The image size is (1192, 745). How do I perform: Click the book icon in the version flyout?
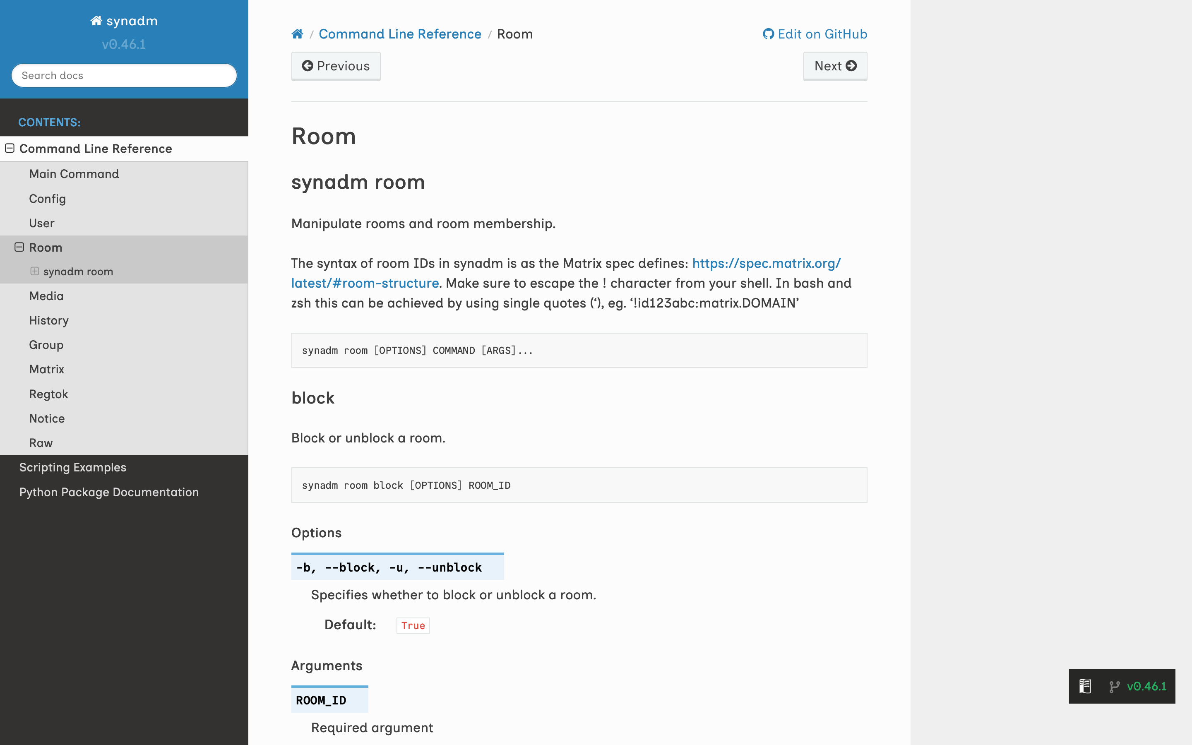pos(1085,686)
